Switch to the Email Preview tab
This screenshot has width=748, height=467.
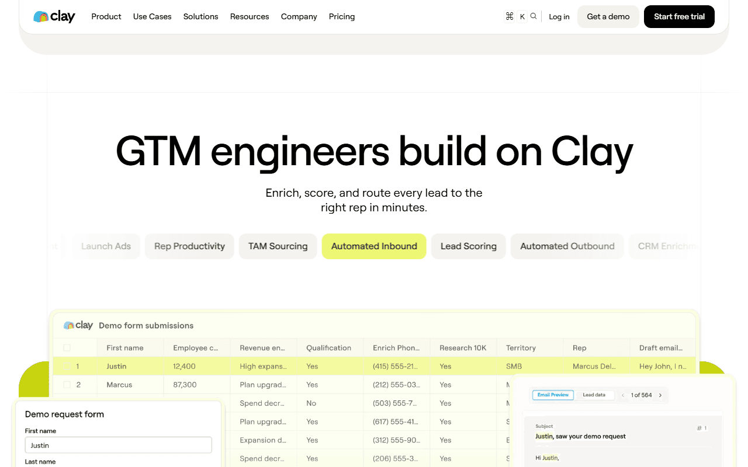click(553, 395)
